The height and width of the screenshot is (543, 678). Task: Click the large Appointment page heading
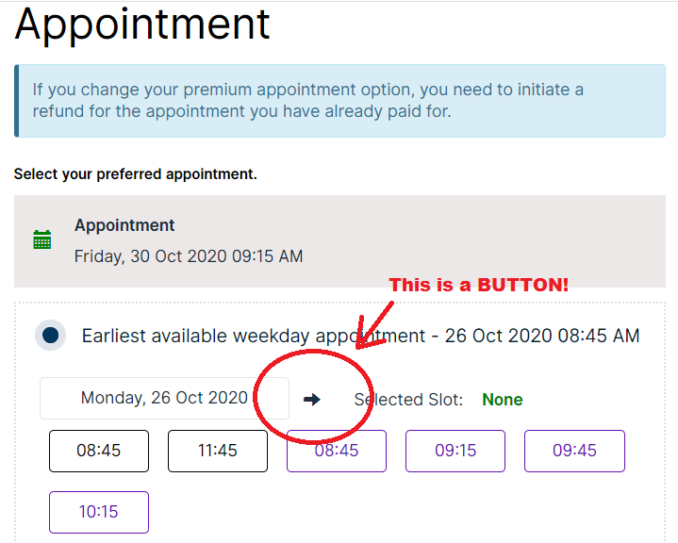(x=142, y=25)
